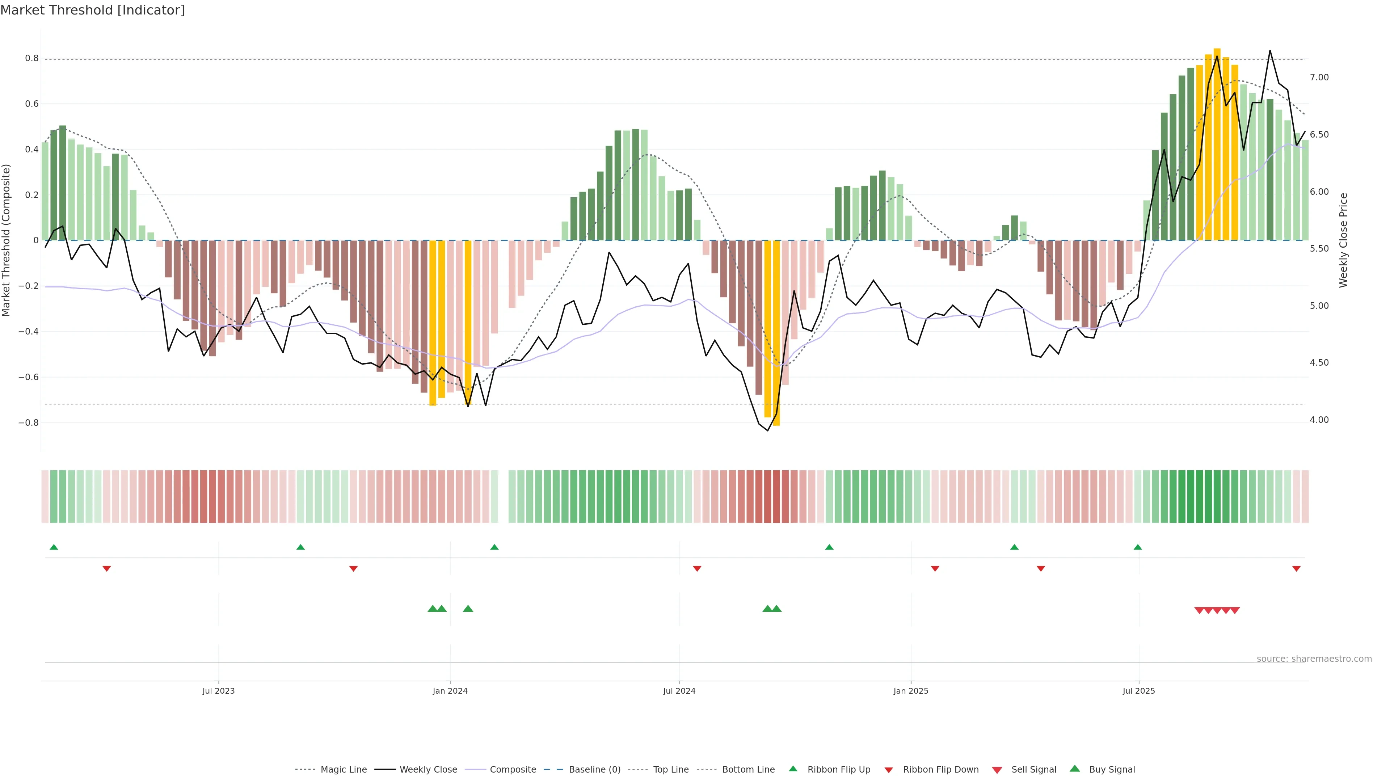Click the Sell Signal legend triangle
Screen dimensions: 1390x782
(997, 770)
